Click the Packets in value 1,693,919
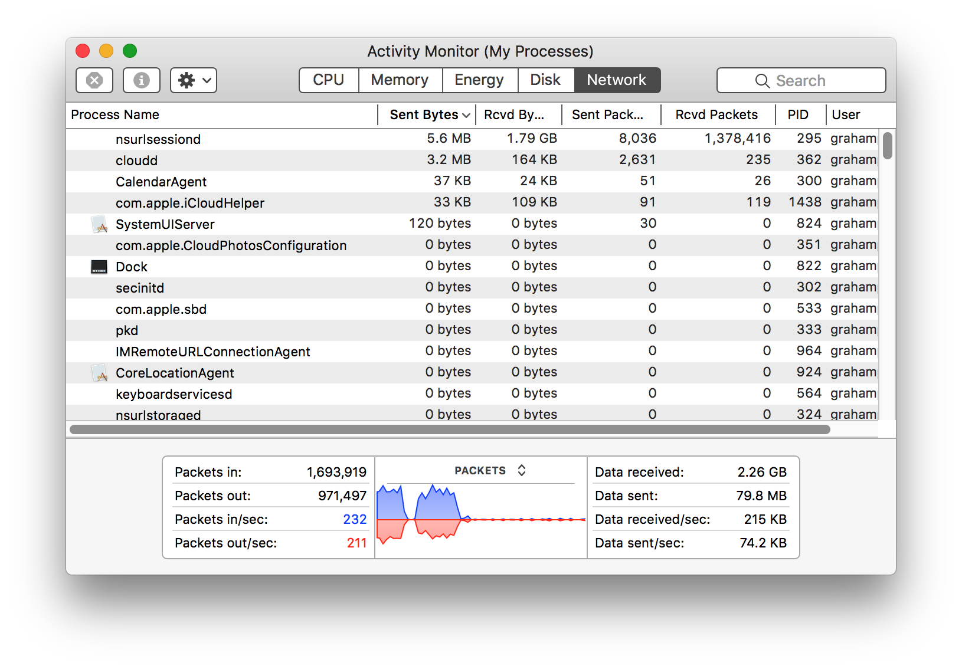The height and width of the screenshot is (669, 962). point(336,472)
